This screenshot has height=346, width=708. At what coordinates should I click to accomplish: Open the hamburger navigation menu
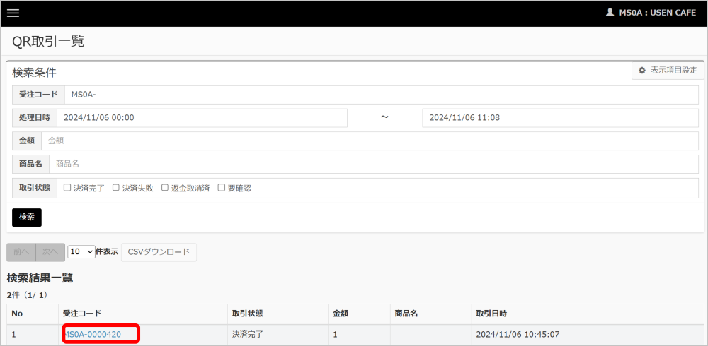pyautogui.click(x=13, y=13)
